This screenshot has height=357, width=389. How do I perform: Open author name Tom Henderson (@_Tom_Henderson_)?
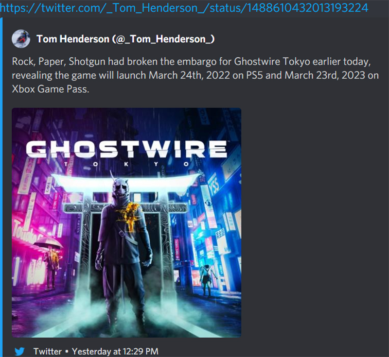click(x=125, y=39)
